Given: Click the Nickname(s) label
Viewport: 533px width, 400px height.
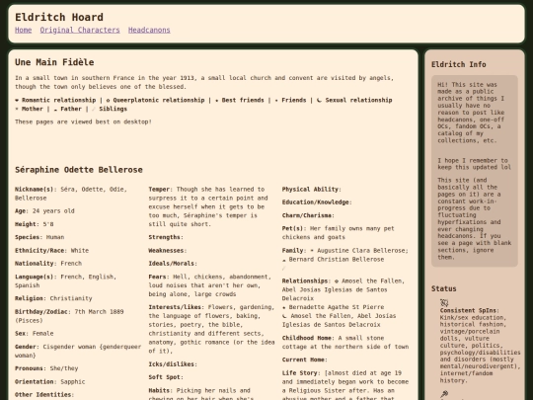Looking at the screenshot, I should [x=36, y=189].
